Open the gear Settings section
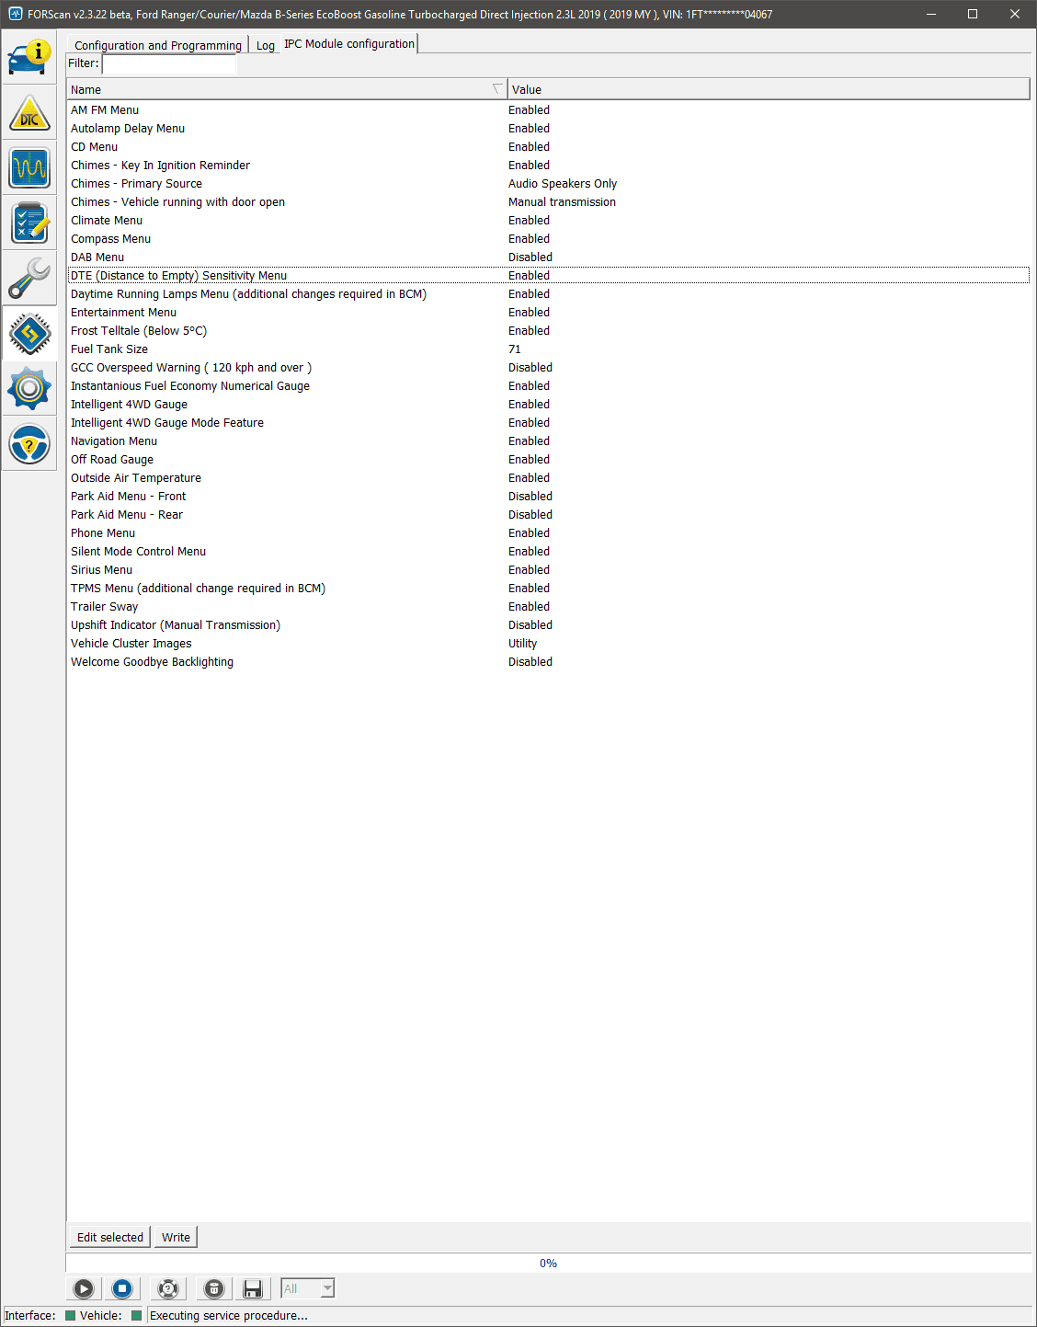This screenshot has height=1327, width=1037. (x=29, y=389)
